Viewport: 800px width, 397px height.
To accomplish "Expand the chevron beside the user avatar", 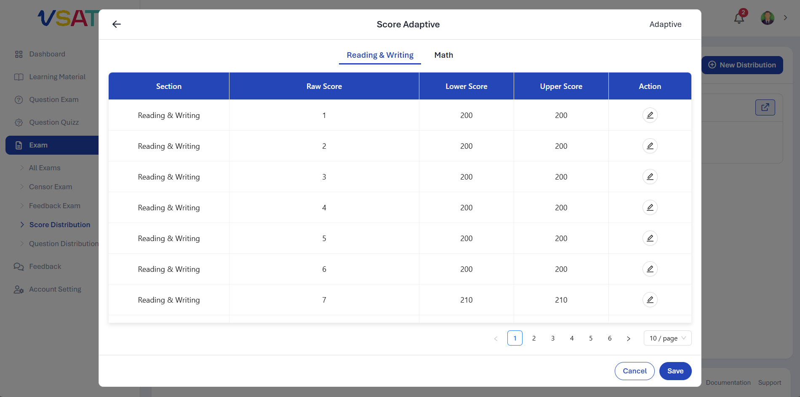I will [x=785, y=18].
